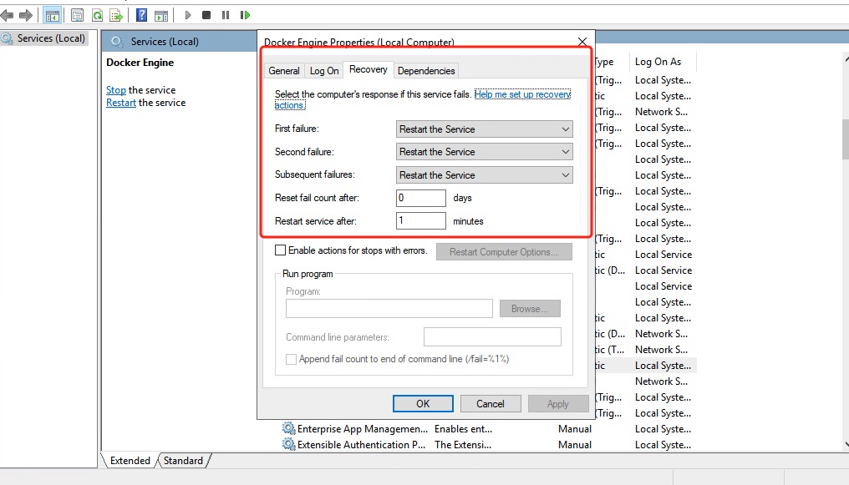849x485 pixels.
Task: Click the Command line parameters field
Action: [492, 337]
